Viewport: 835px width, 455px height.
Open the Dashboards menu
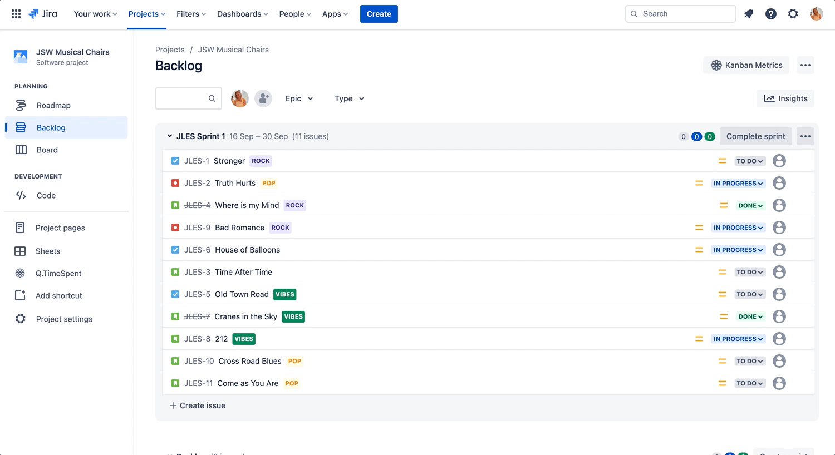pyautogui.click(x=242, y=14)
